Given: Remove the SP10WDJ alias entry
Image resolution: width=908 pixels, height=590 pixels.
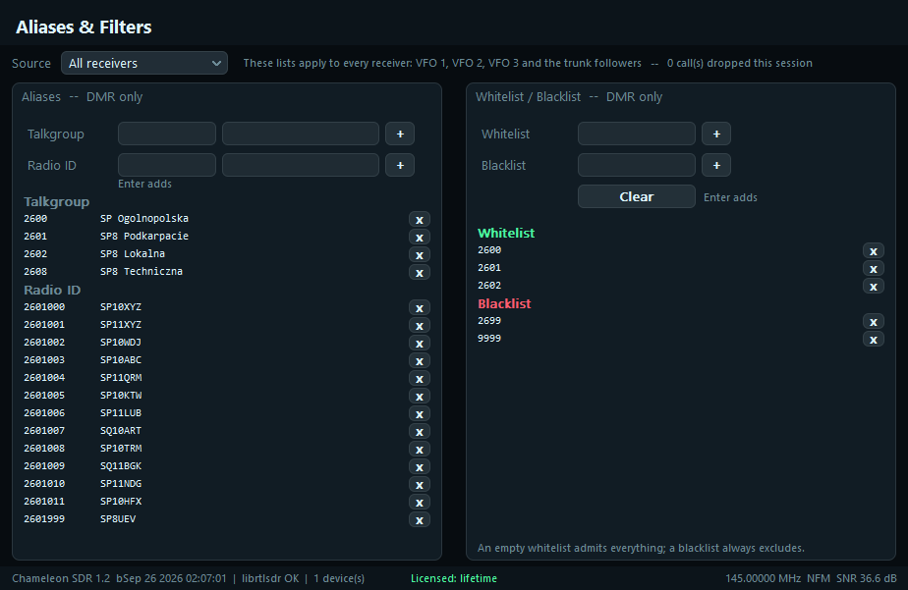Looking at the screenshot, I should [x=420, y=343].
